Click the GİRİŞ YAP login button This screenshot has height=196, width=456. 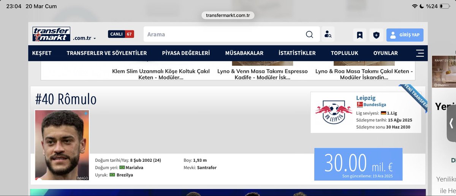(405, 35)
